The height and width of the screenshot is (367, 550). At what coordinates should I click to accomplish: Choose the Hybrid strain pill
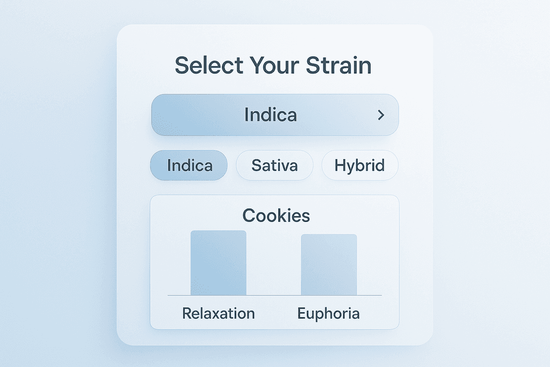coord(359,165)
